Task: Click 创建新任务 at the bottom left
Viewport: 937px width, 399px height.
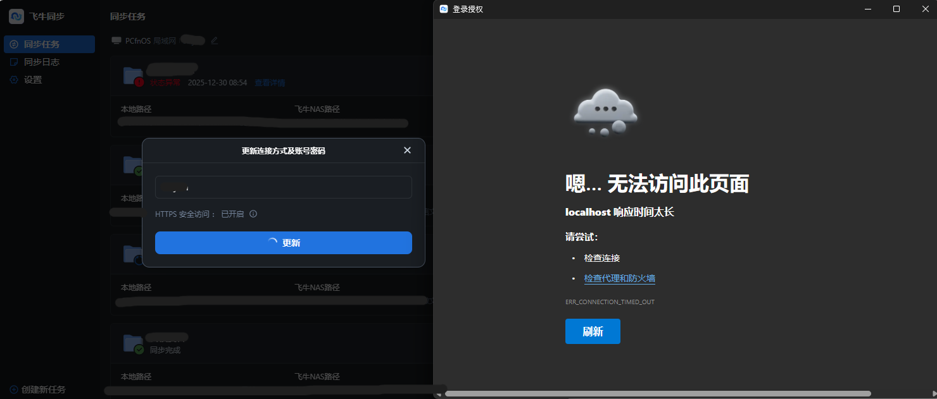Action: [x=39, y=390]
